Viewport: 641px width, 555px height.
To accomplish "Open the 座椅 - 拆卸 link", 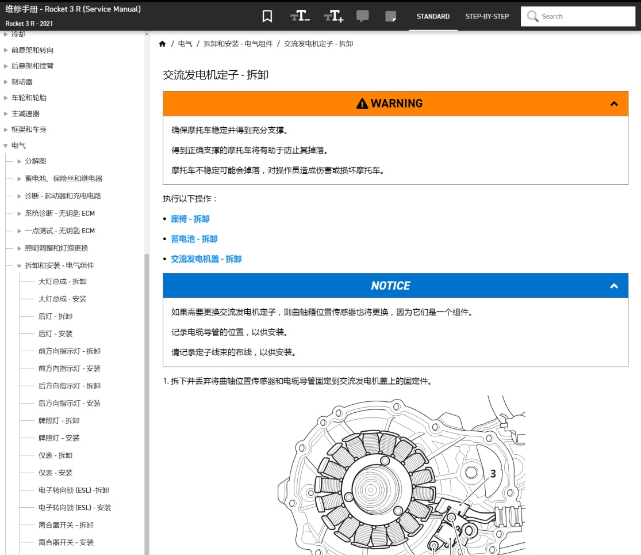I will 190,219.
